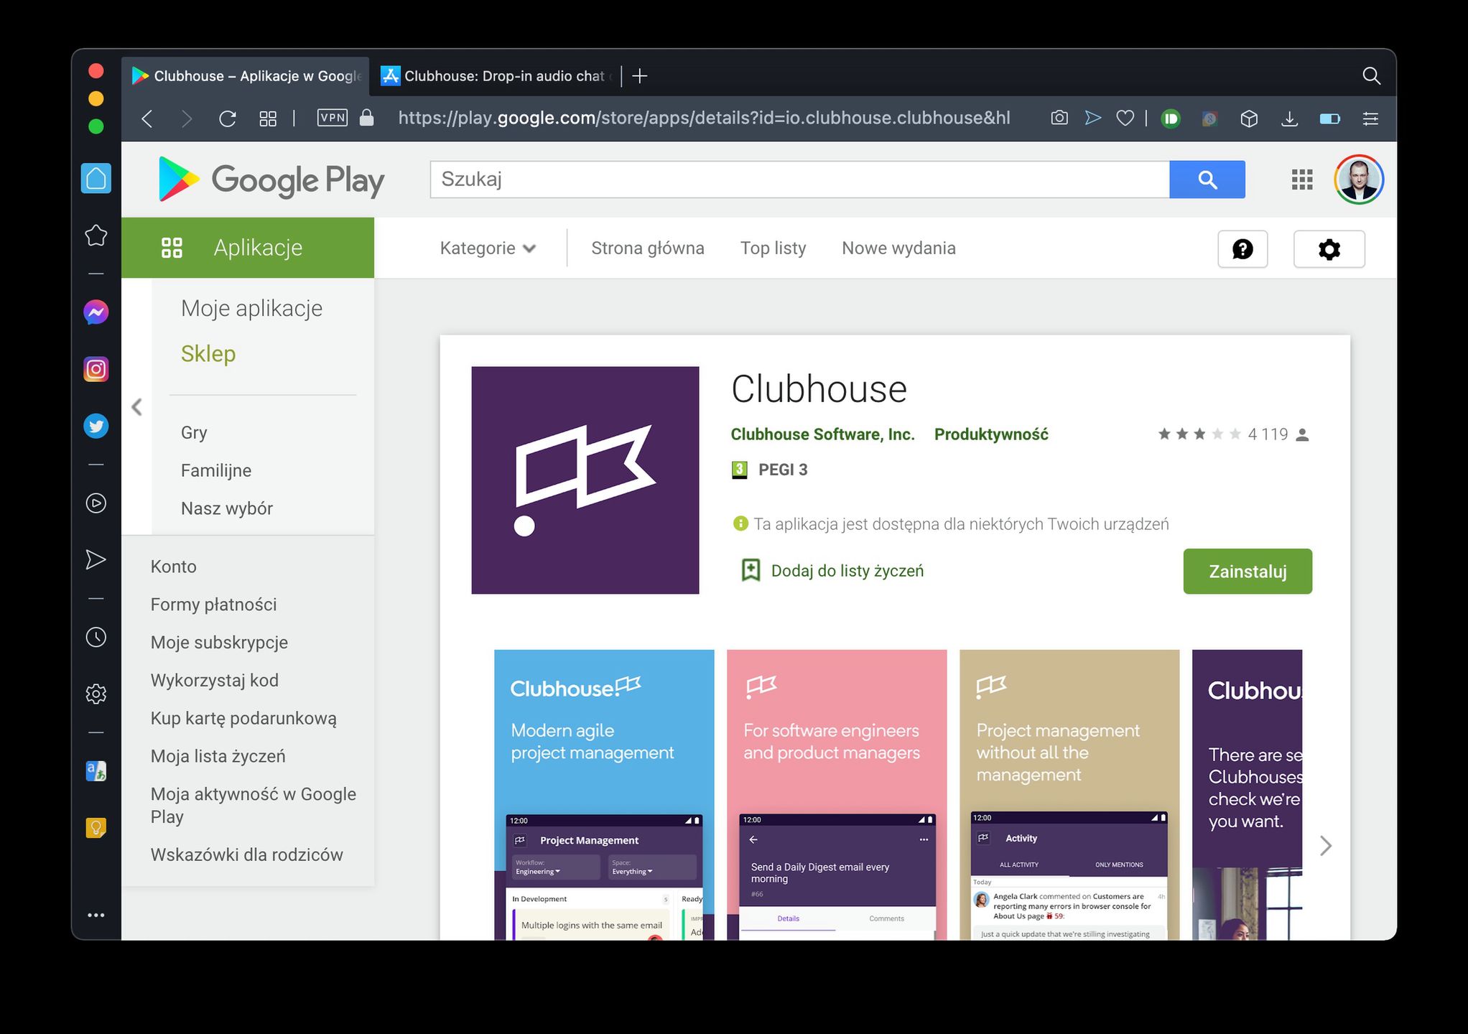1468x1034 pixels.
Task: Add page to bookmarks heart icon
Action: 1125,118
